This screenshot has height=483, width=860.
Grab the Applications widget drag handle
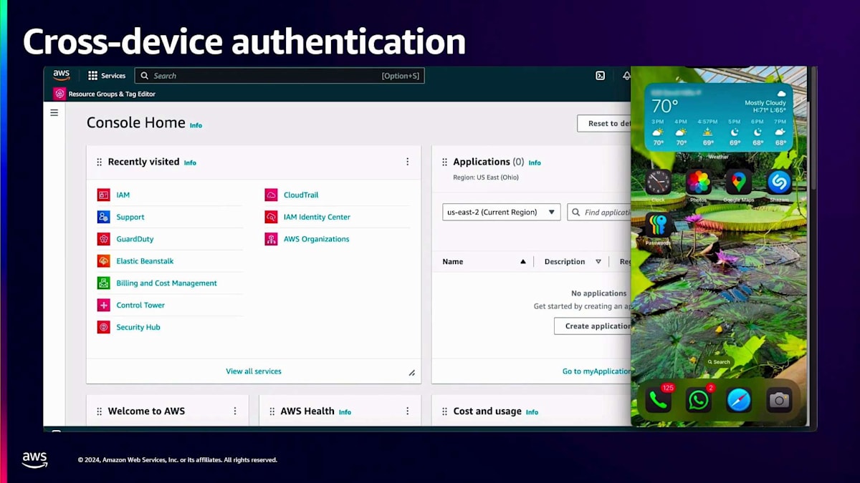click(444, 162)
